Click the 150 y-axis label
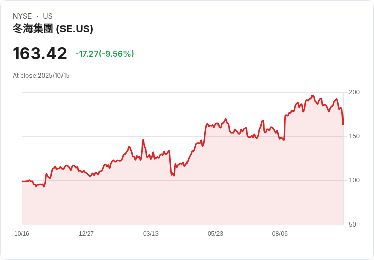The image size is (374, 260). point(354,136)
